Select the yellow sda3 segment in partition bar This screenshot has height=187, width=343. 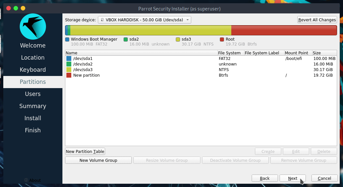tap(150, 30)
